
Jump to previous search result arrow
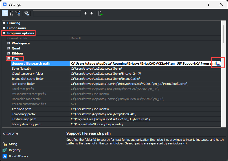click(x=85, y=13)
